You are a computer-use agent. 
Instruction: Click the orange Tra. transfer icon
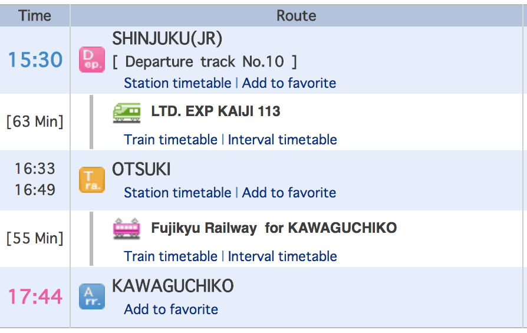click(x=91, y=180)
